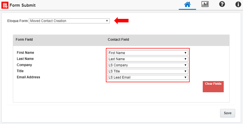Open the LS Company dropdown

(148, 65)
